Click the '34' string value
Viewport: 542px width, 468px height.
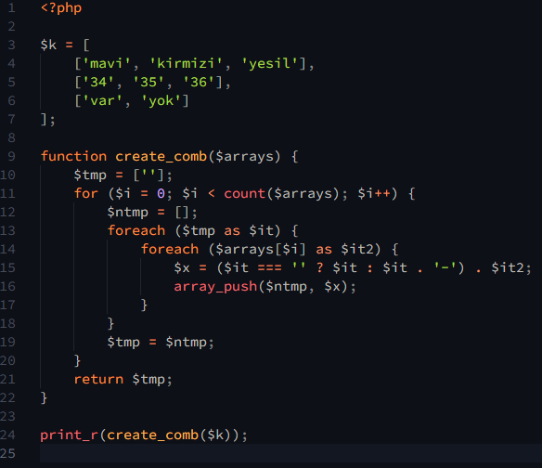tap(98, 83)
